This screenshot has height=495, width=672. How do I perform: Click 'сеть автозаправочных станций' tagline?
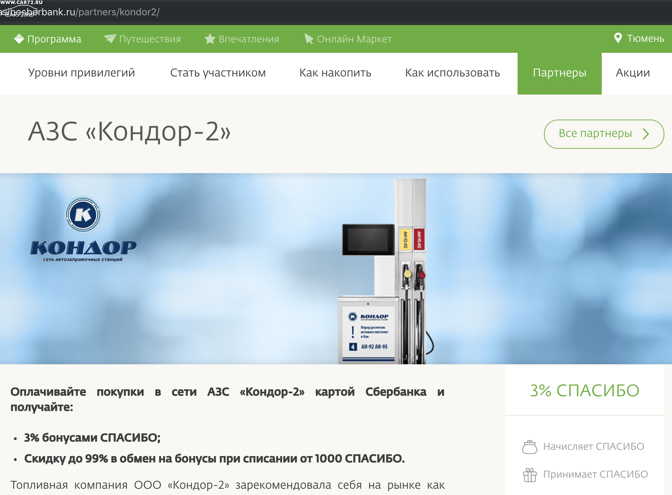[x=83, y=259]
